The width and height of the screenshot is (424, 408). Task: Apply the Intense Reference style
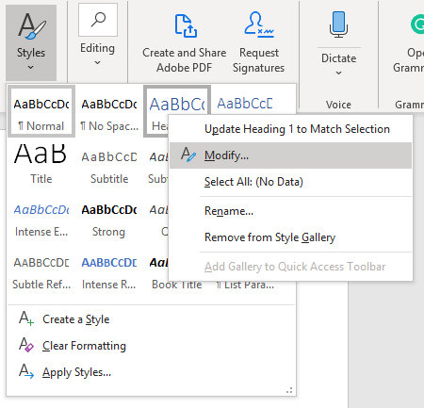coord(109,269)
